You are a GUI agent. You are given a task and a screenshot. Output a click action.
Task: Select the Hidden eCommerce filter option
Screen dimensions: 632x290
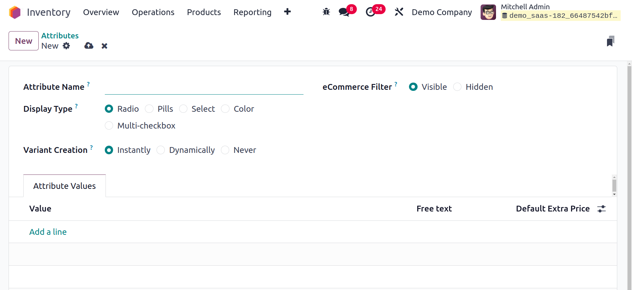pos(457,87)
